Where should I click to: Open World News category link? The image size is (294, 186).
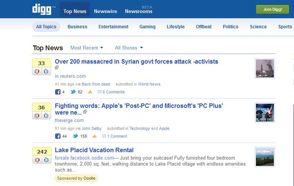(x=149, y=84)
